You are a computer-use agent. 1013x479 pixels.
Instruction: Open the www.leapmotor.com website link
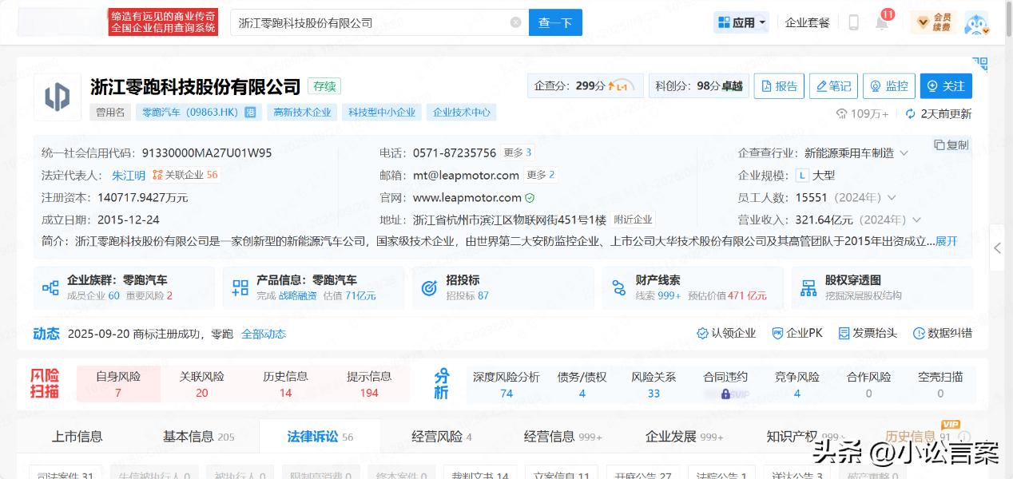467,197
